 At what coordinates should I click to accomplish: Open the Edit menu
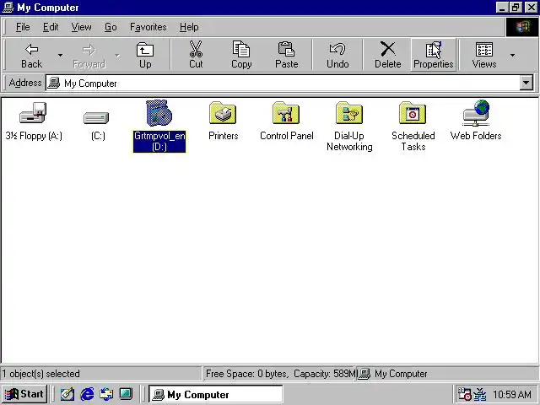(51, 27)
